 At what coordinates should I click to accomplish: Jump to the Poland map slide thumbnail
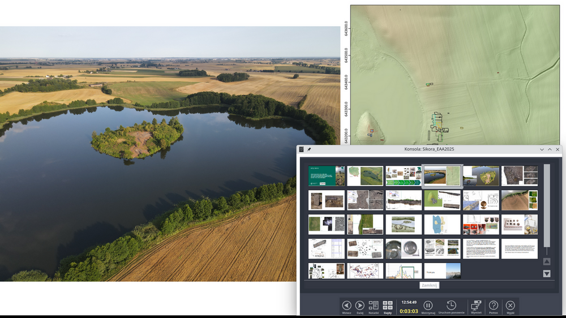pos(442,224)
